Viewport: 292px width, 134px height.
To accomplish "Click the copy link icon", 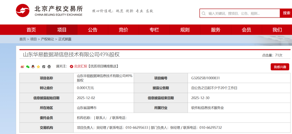I will pos(44,67).
